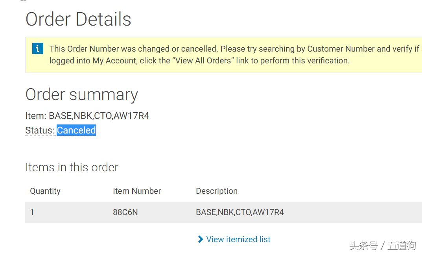The width and height of the screenshot is (422, 254).
Task: Click the highlighted Canceled status text
Action: pyautogui.click(x=76, y=130)
